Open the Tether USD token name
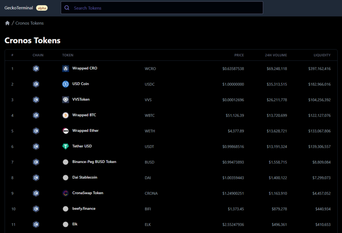 tap(82, 146)
